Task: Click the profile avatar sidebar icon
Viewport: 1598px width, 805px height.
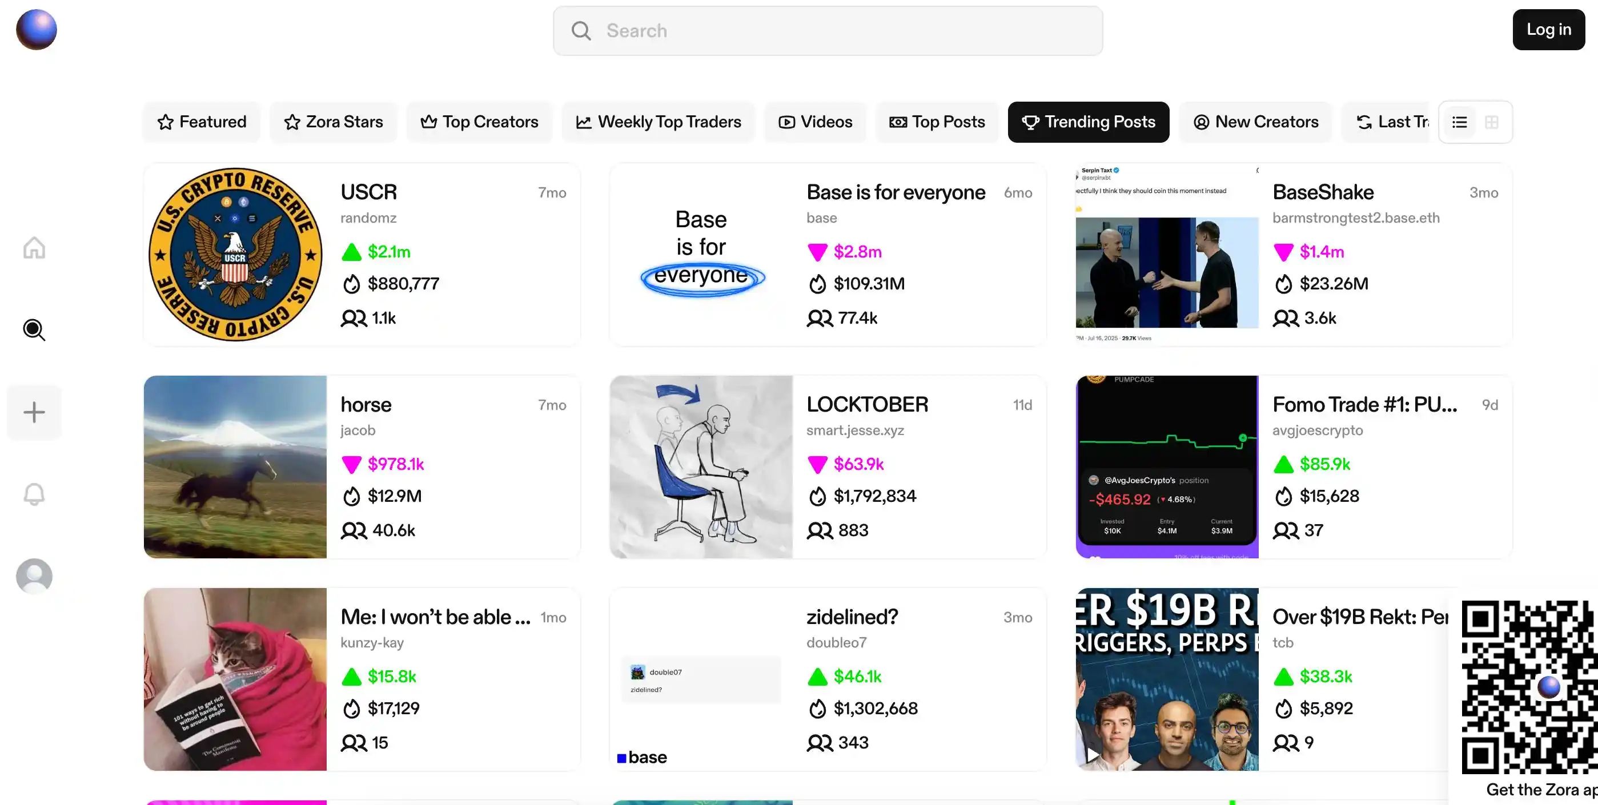Action: (34, 576)
